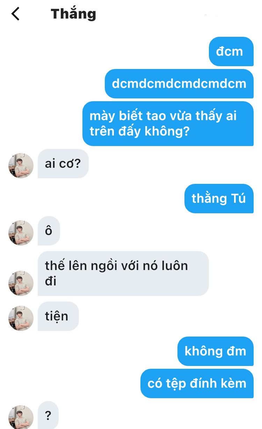Image resolution: width=262 pixels, height=429 pixels.
Task: Tap the 'mày biết tao vừa thấy ai' bubble
Action: (x=168, y=124)
